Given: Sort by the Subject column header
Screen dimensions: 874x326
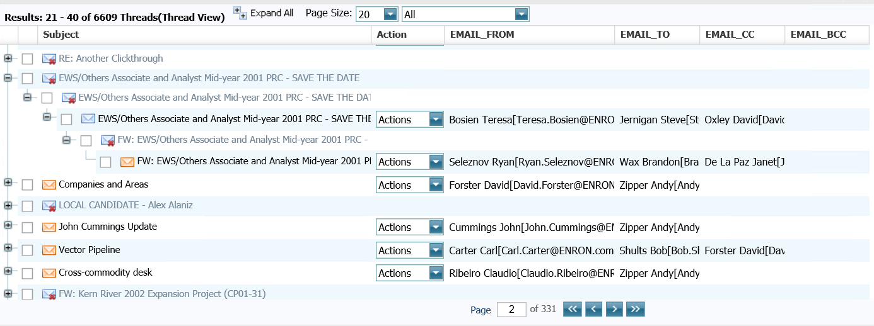Looking at the screenshot, I should point(61,35).
